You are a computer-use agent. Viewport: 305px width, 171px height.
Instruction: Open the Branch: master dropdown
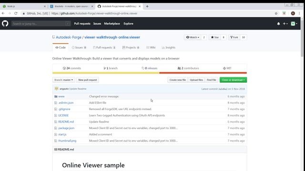[63, 80]
